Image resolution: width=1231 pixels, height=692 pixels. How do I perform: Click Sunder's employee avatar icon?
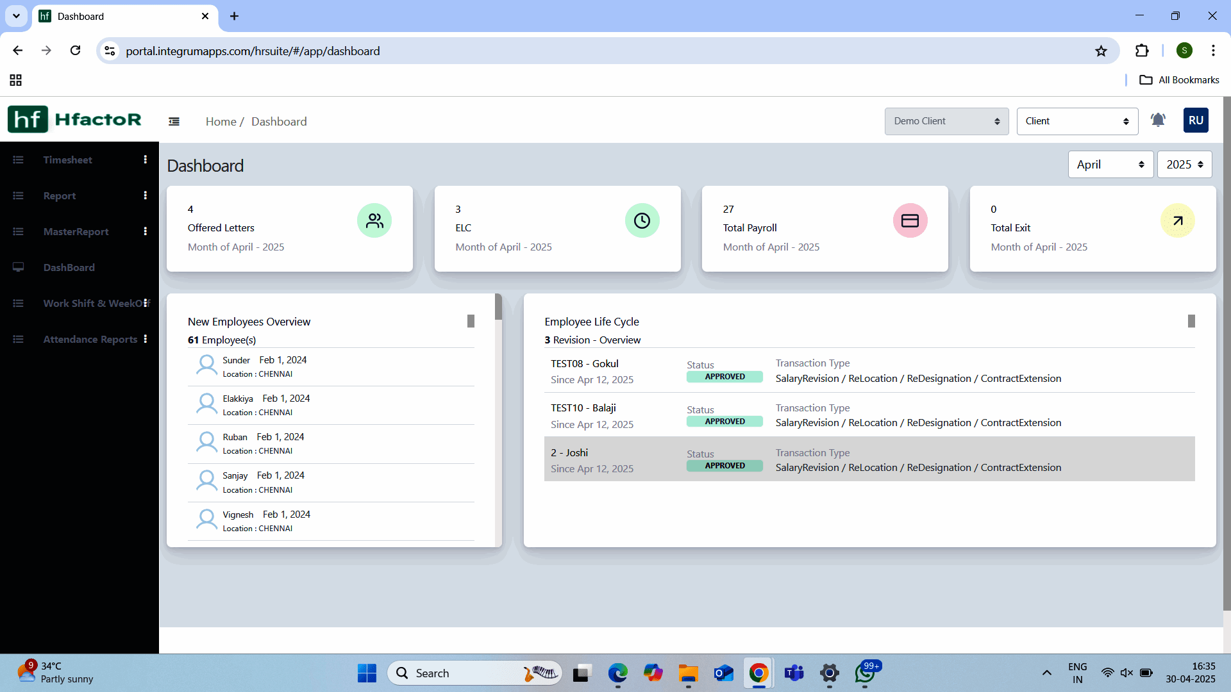(x=206, y=366)
